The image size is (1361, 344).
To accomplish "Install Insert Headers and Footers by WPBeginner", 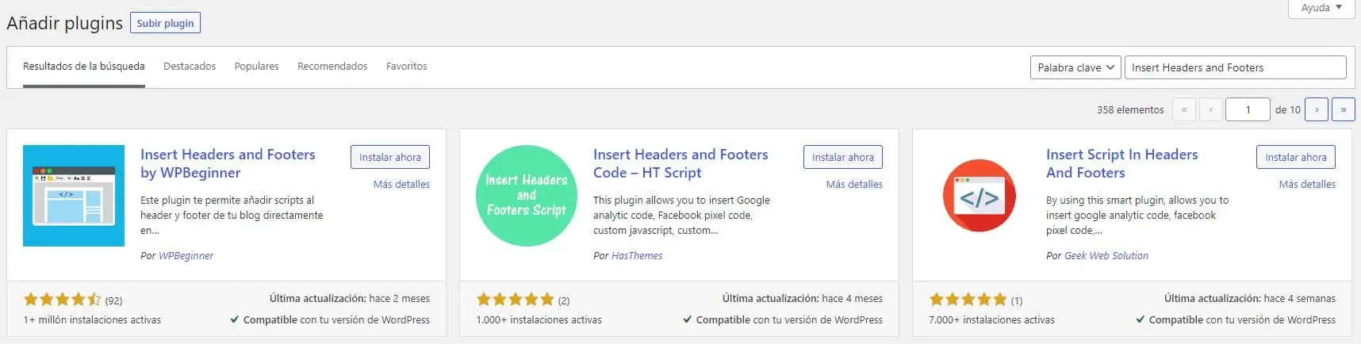I will [x=390, y=157].
